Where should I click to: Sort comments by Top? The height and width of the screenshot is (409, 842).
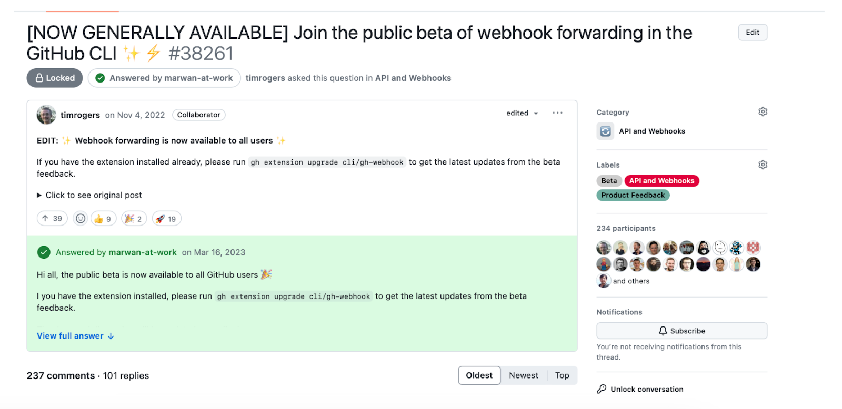coord(562,375)
